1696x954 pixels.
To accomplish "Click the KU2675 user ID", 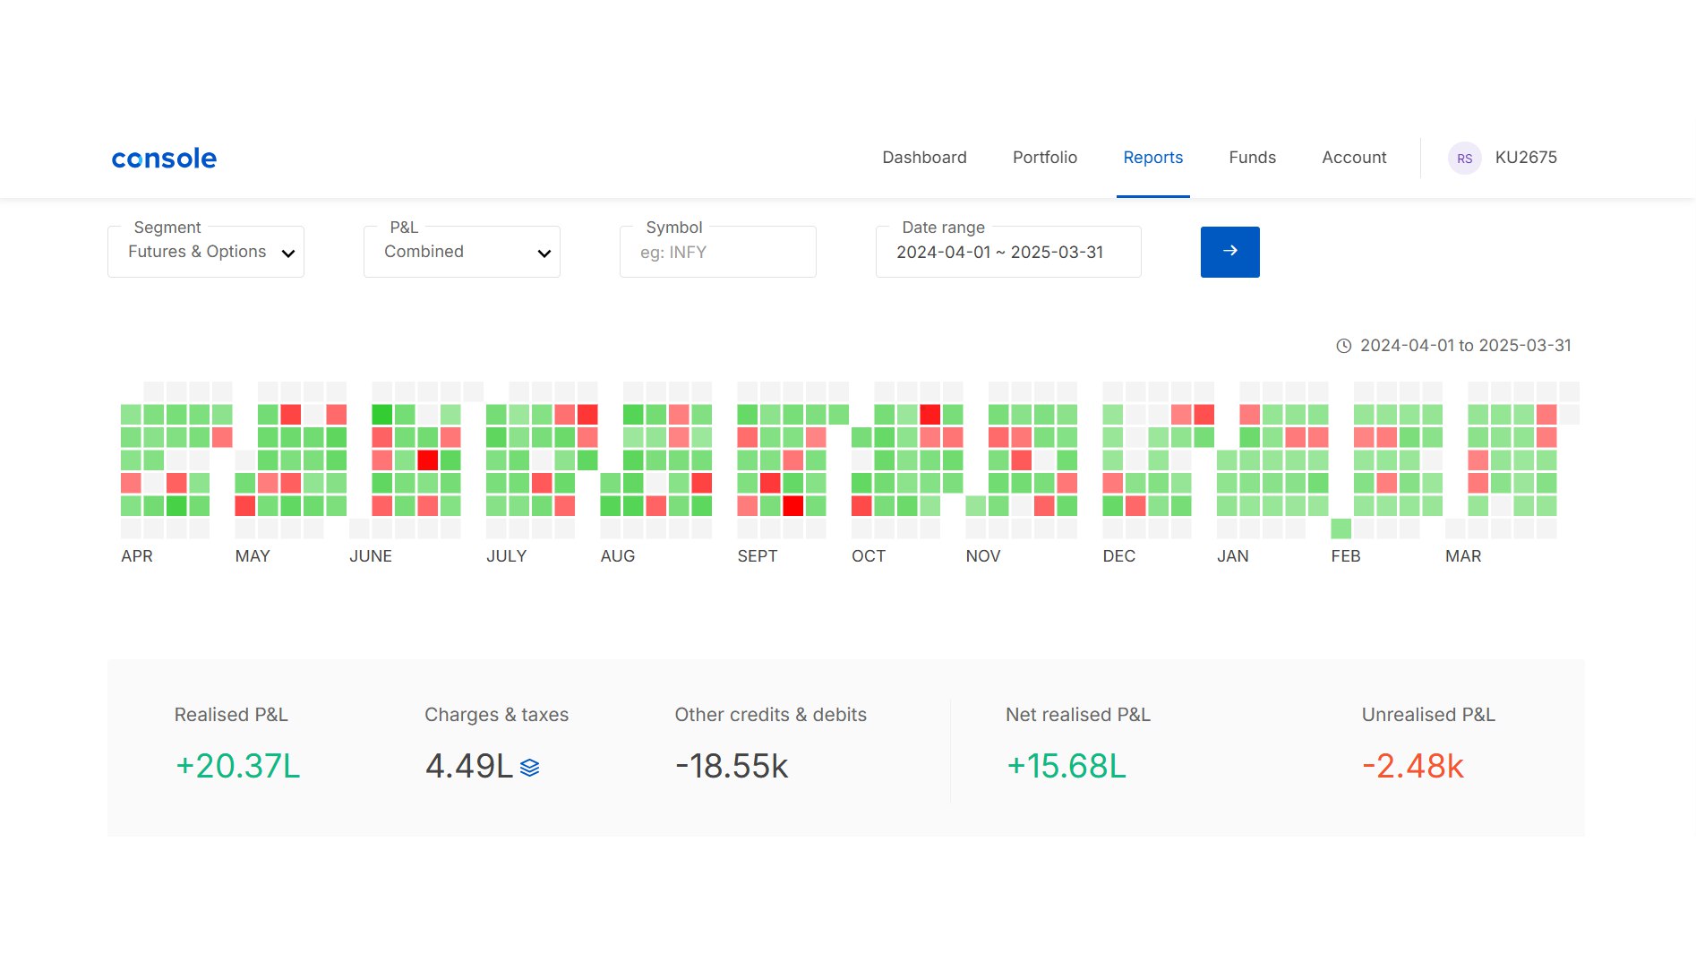I will [x=1526, y=158].
